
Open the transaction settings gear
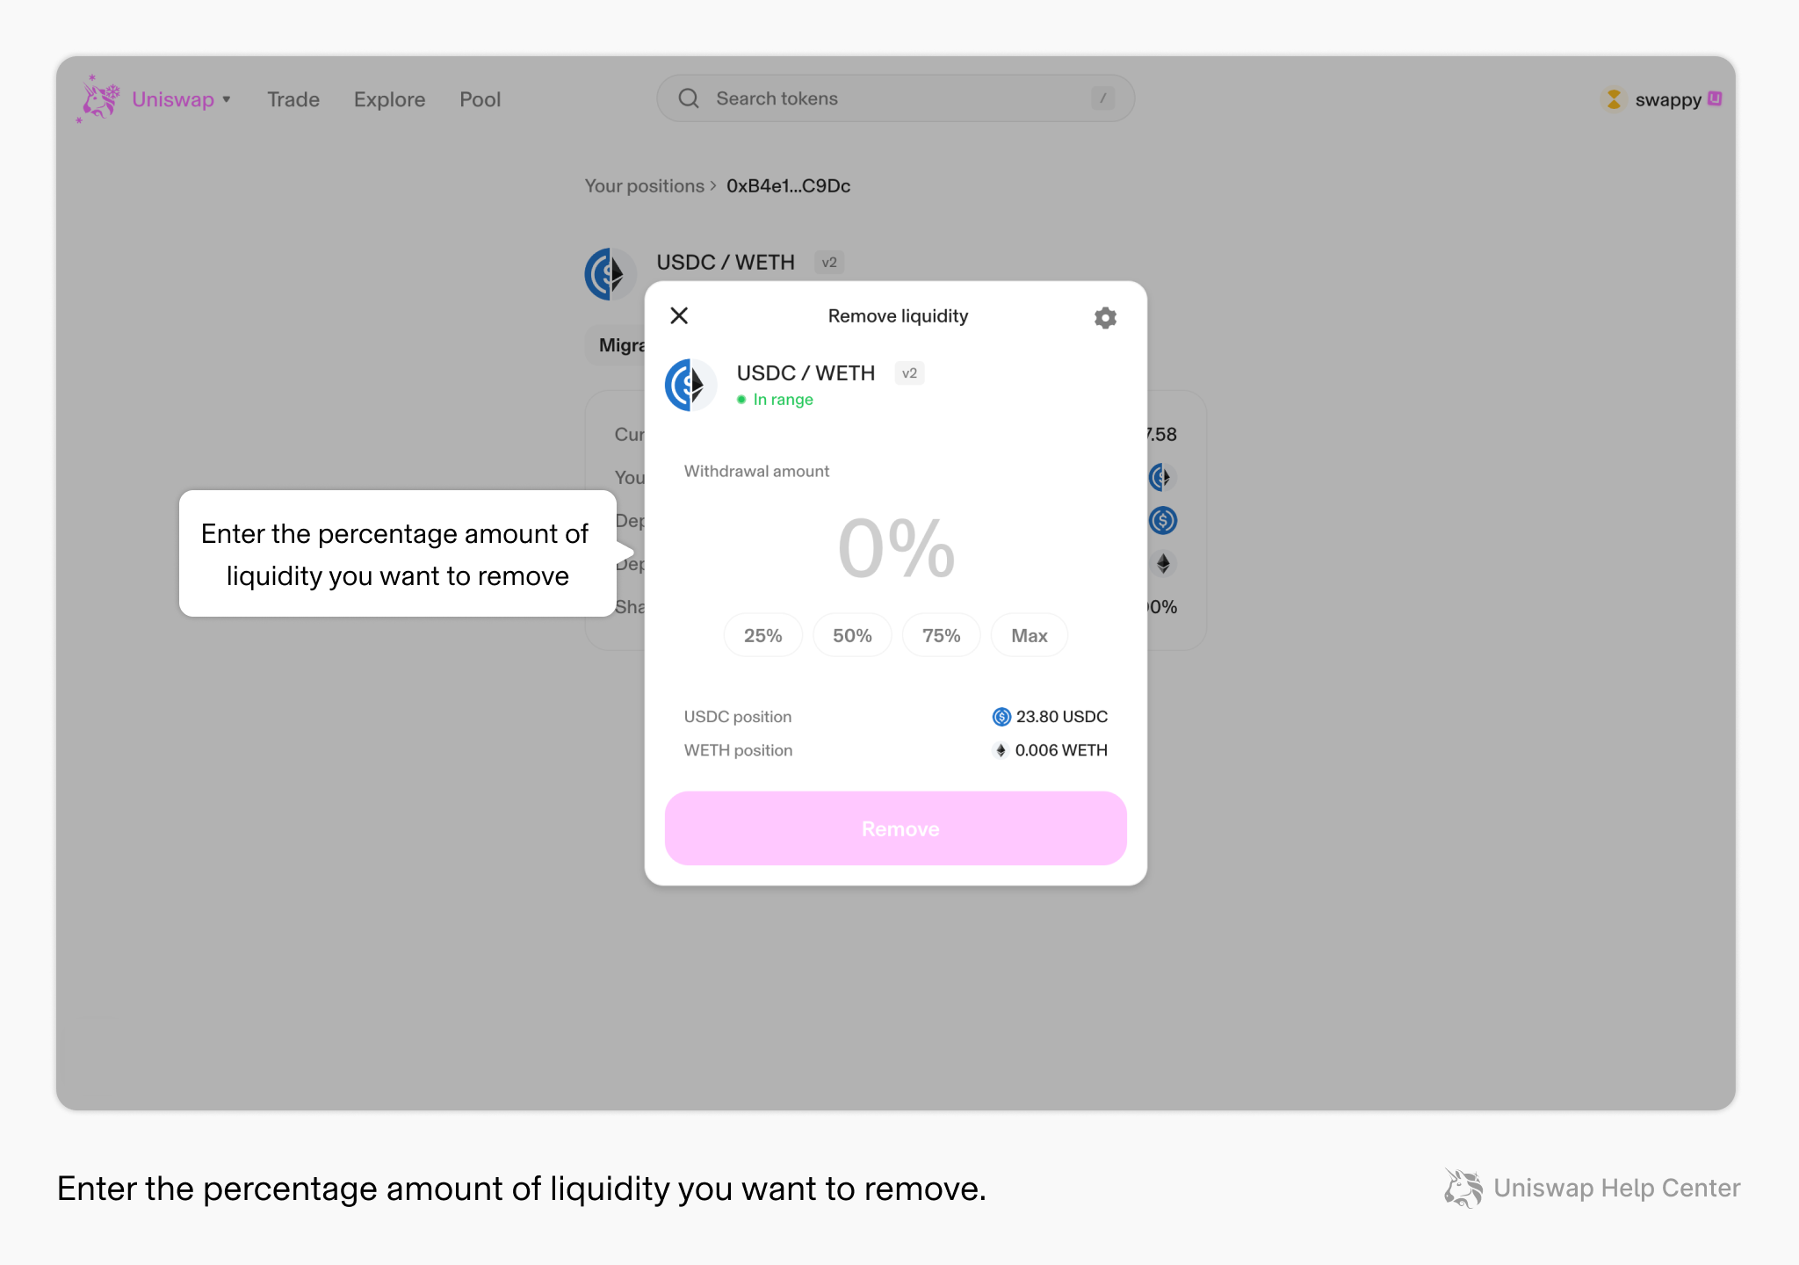tap(1105, 317)
